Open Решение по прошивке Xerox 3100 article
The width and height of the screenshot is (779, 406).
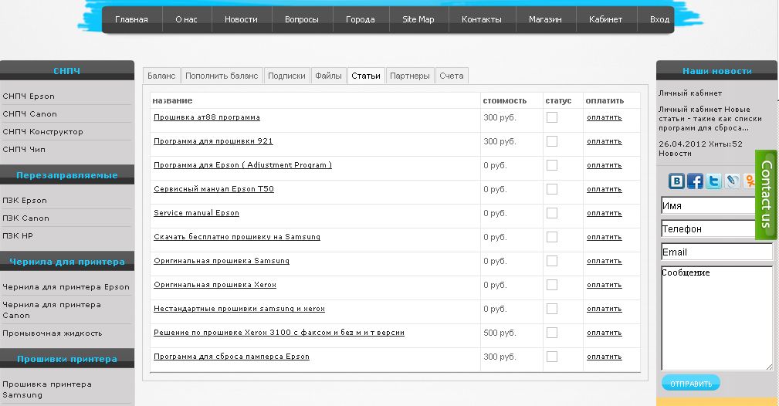click(x=279, y=333)
